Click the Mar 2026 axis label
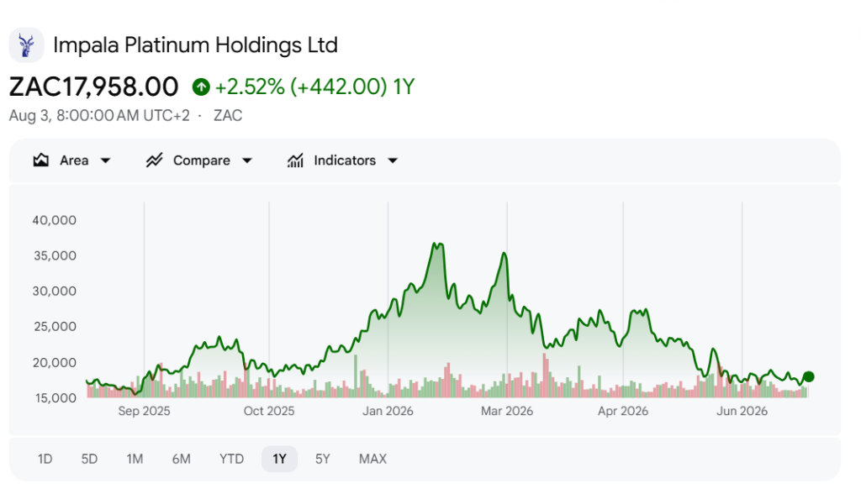The height and width of the screenshot is (494, 861). tap(507, 411)
